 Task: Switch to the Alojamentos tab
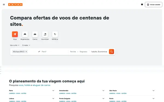pyautogui.click(x=25, y=34)
